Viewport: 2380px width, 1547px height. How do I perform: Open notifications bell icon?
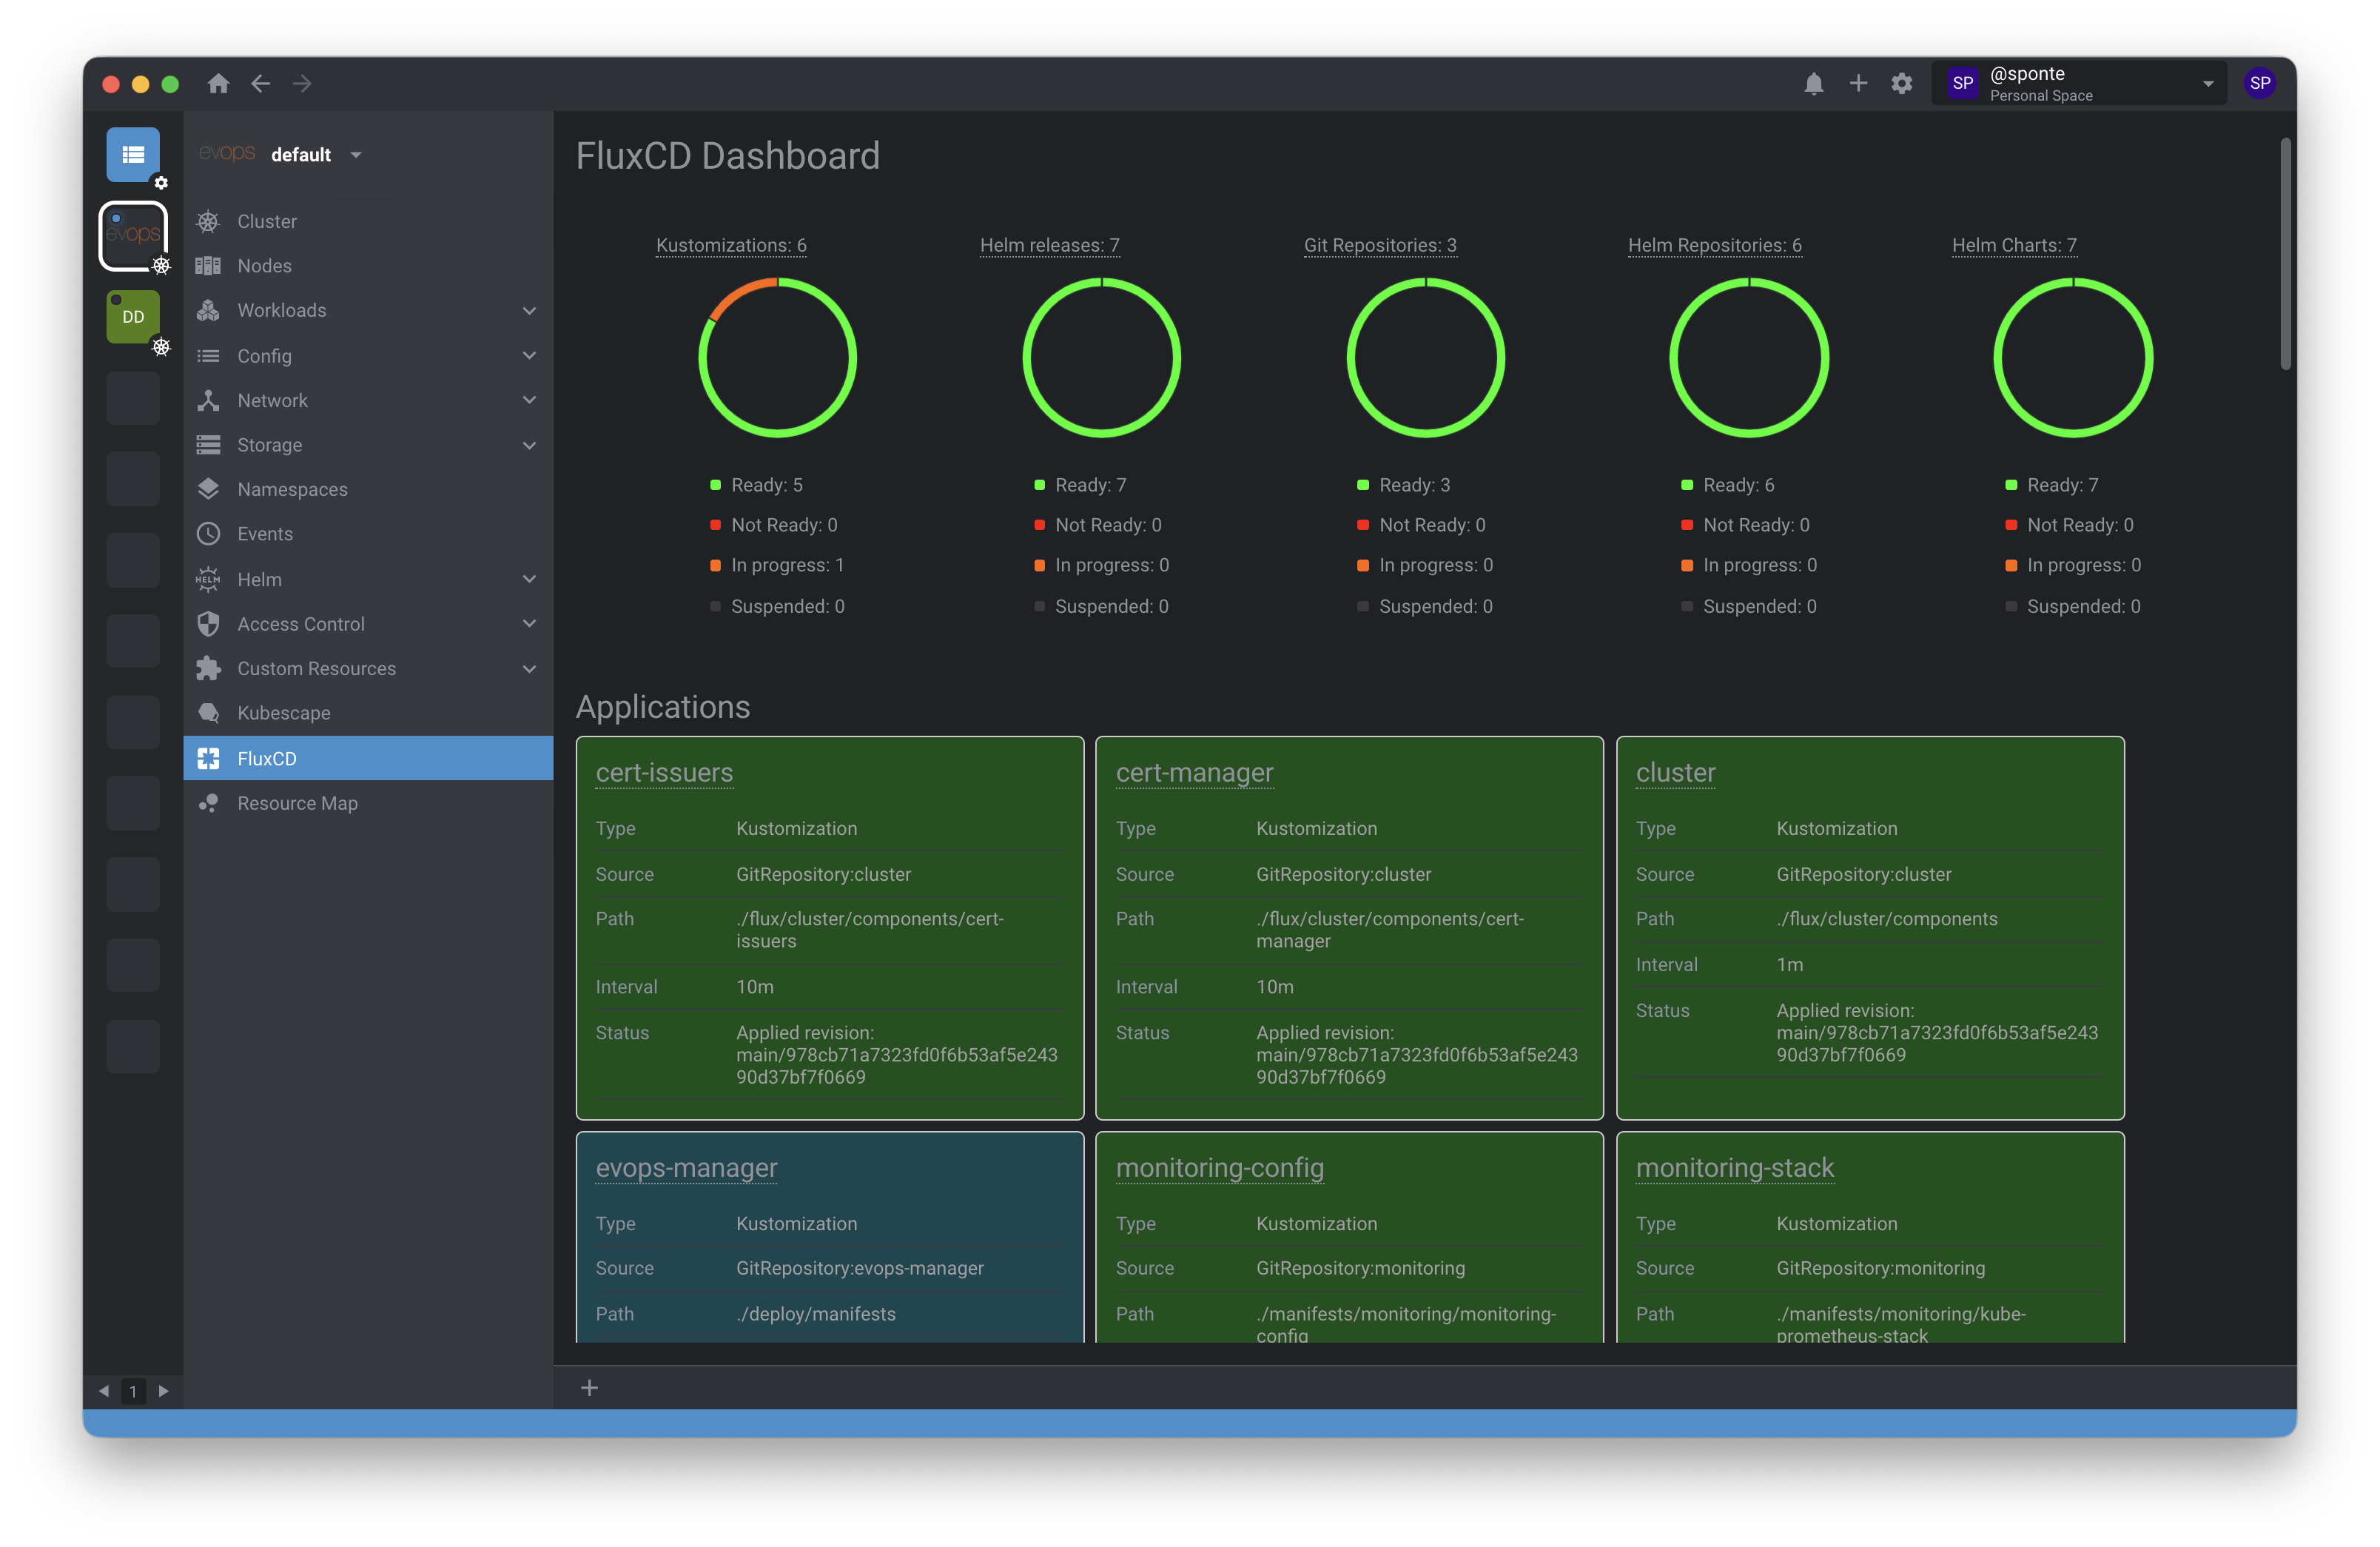point(1813,84)
